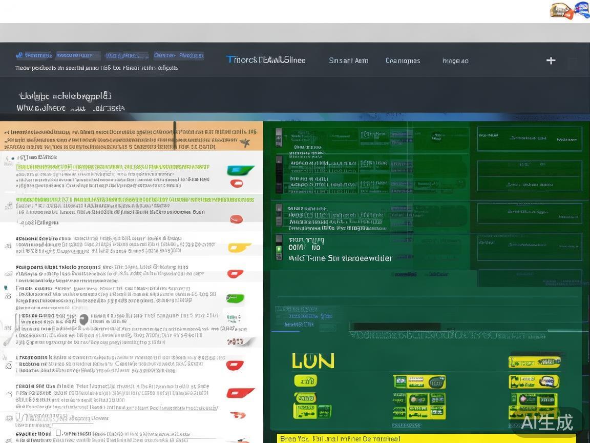
Task: Expand the top outlined box in the green panel
Action: point(529,138)
